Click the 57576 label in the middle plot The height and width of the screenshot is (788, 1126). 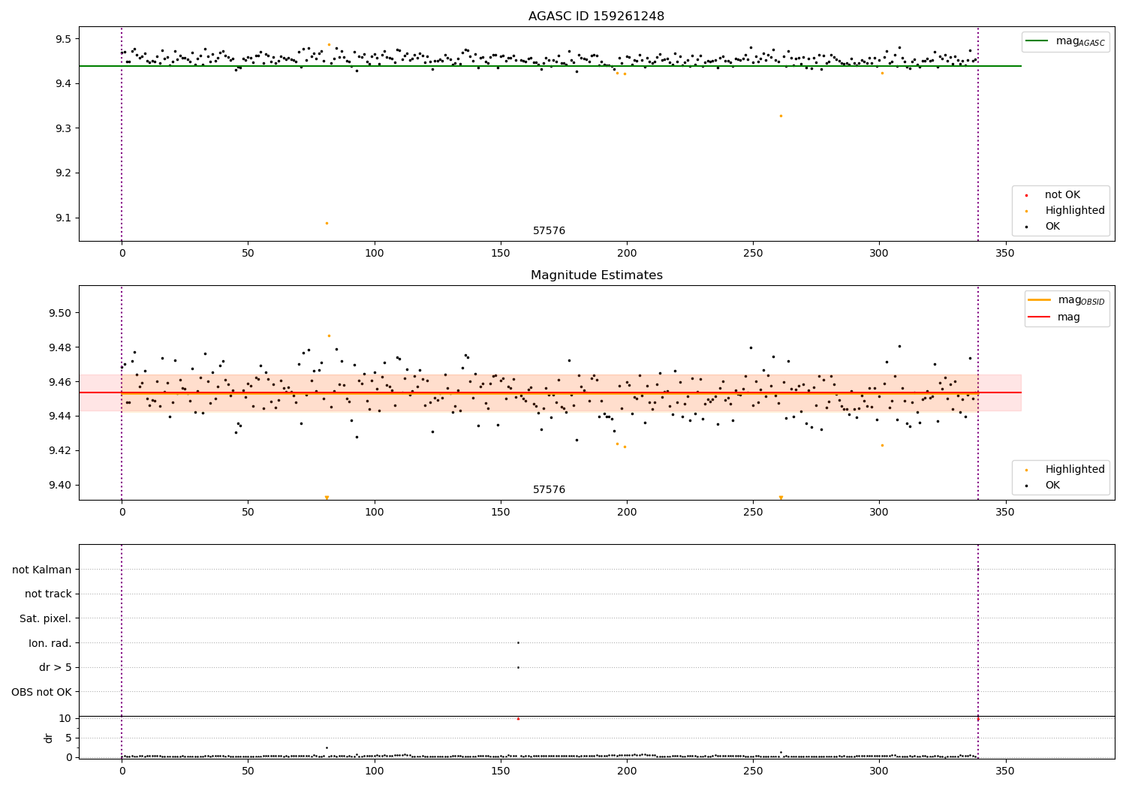[x=549, y=490]
